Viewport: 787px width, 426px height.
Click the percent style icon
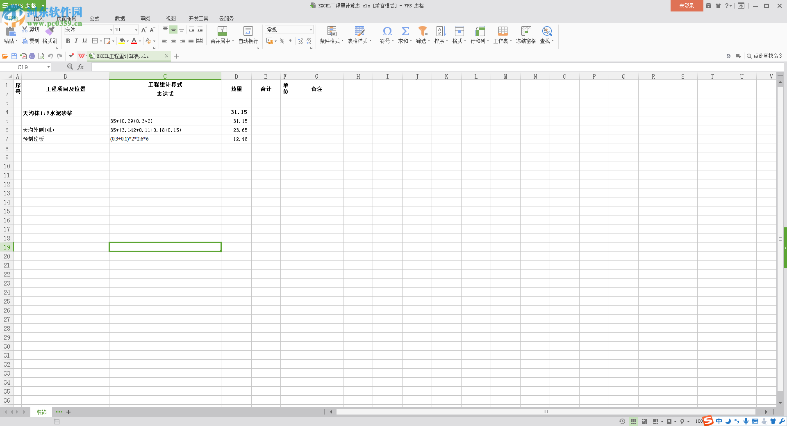click(282, 41)
